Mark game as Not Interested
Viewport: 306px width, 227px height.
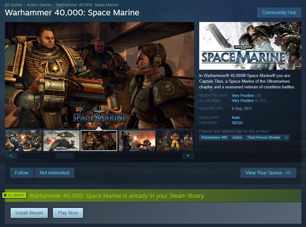coord(55,173)
